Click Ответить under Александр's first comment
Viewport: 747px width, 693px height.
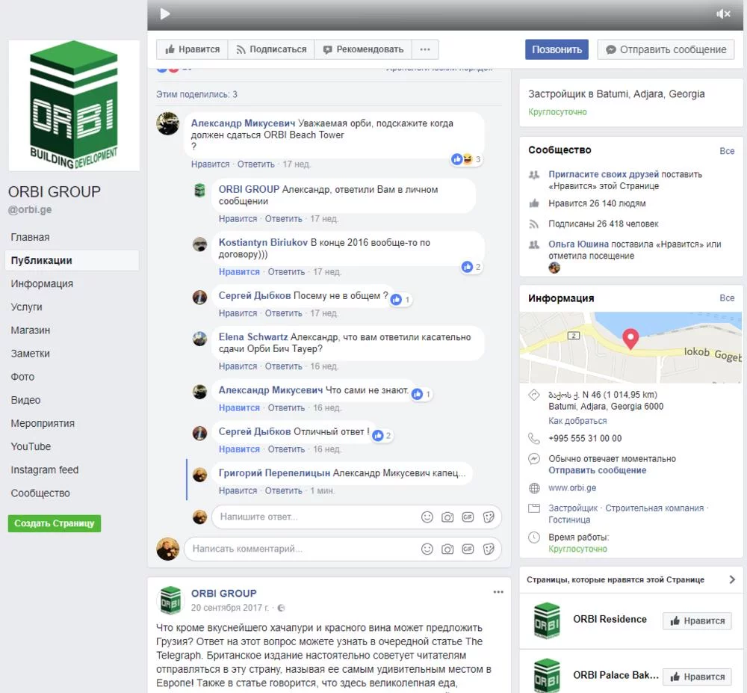pos(255,164)
